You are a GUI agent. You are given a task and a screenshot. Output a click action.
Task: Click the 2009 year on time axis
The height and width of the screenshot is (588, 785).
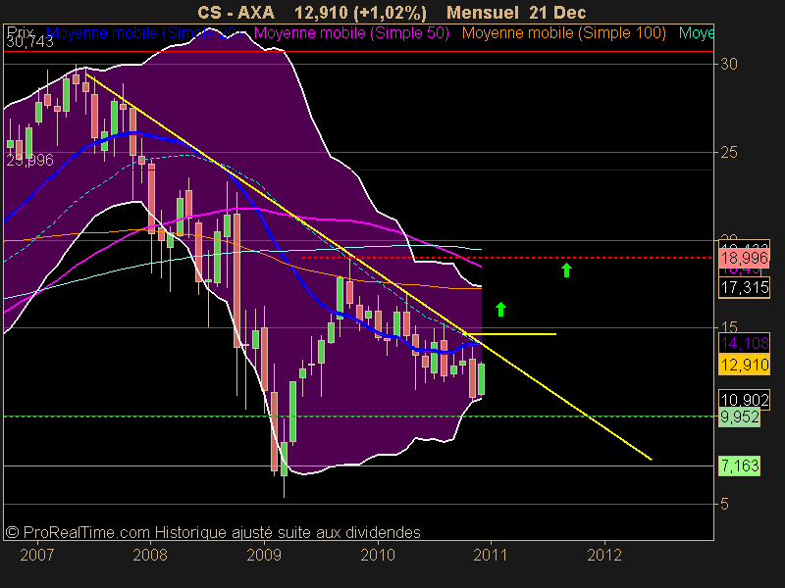(x=264, y=555)
